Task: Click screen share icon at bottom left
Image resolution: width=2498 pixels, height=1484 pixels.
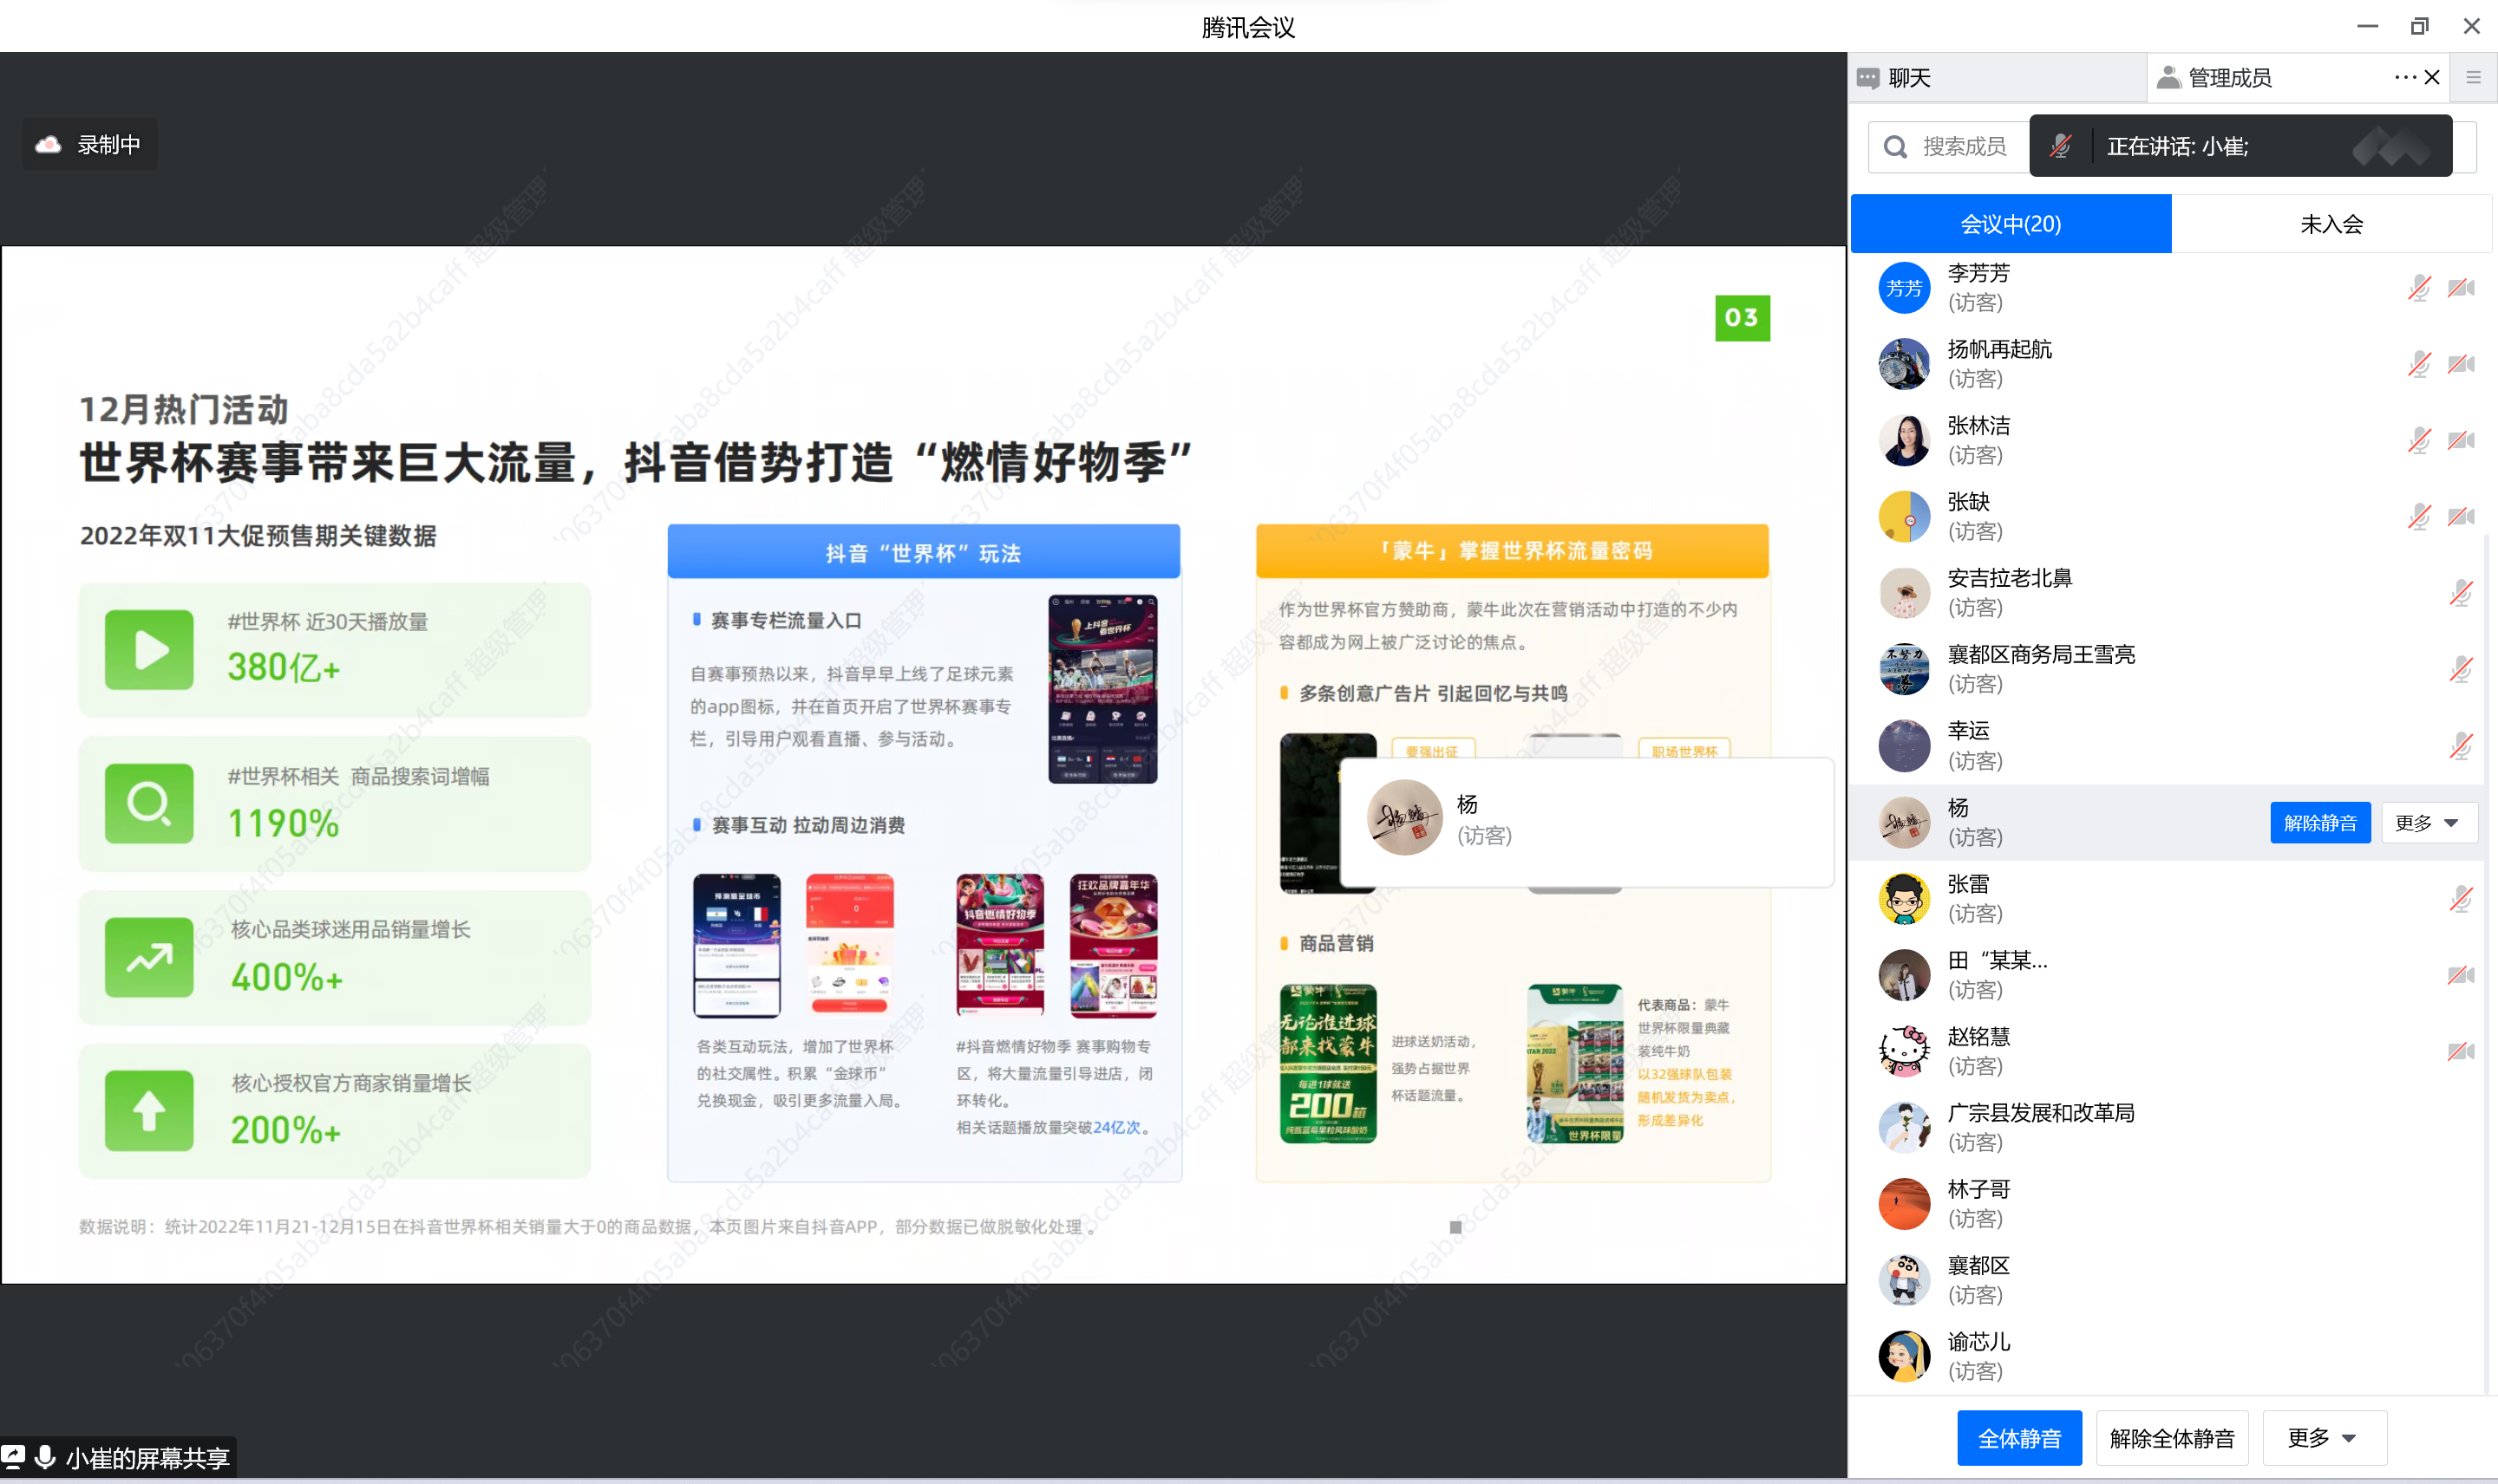Action: [14, 1457]
